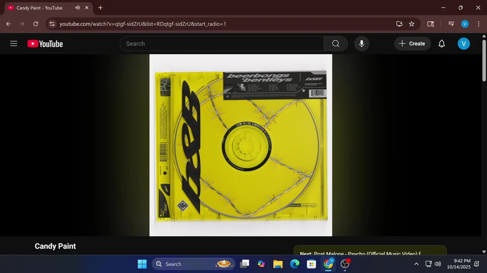Reload the page with the refresh icon
Image resolution: width=487 pixels, height=273 pixels.
pyautogui.click(x=36, y=24)
